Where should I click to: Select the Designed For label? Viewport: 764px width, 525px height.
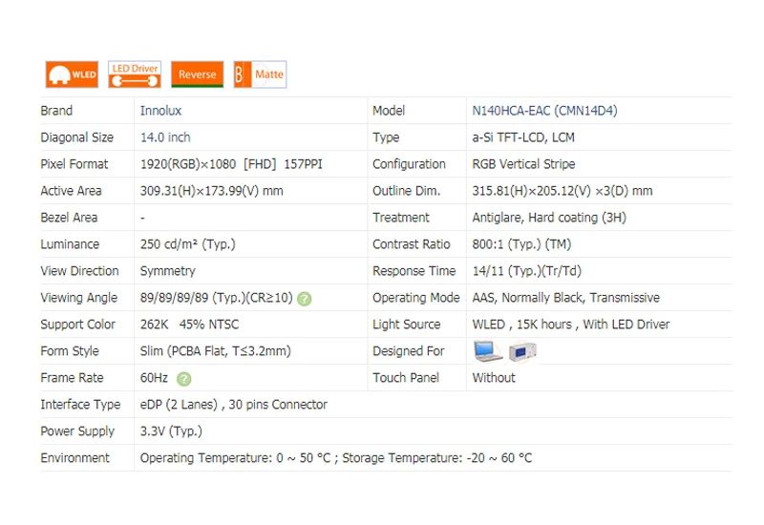point(409,351)
